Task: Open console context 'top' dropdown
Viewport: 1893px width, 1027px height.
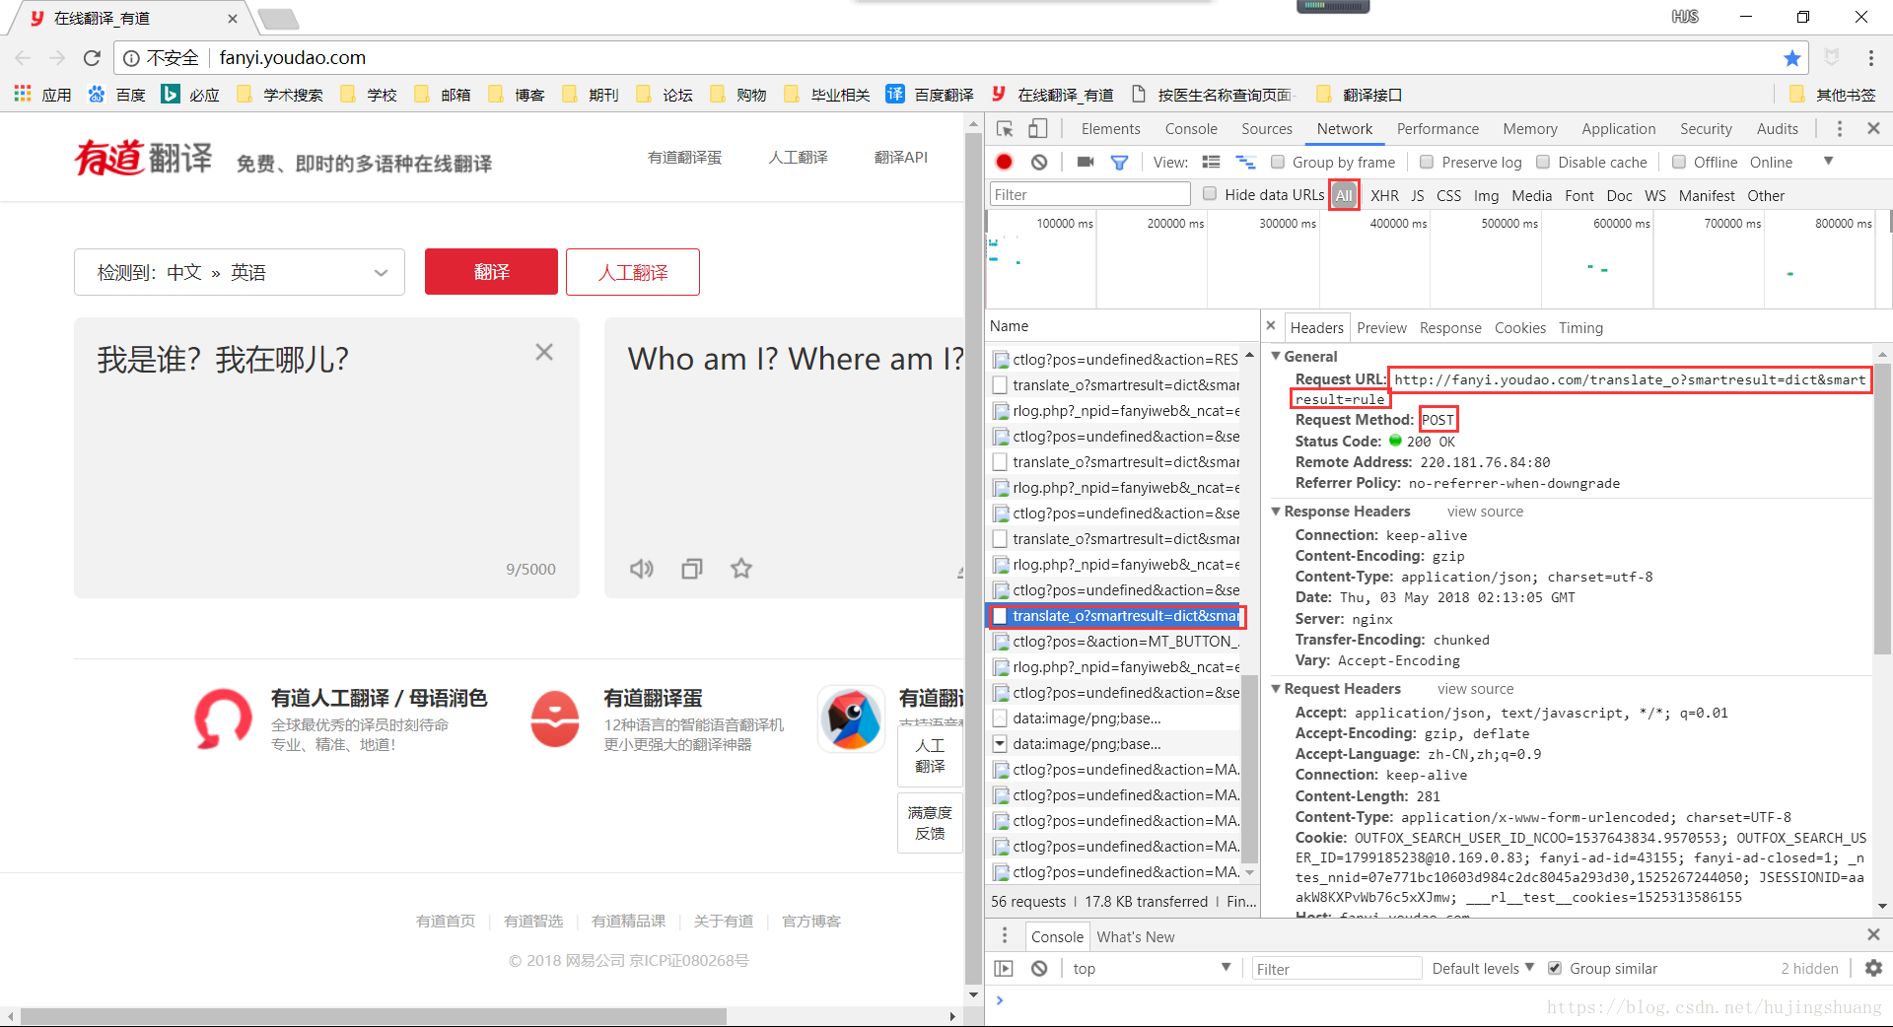Action: 1153,969
